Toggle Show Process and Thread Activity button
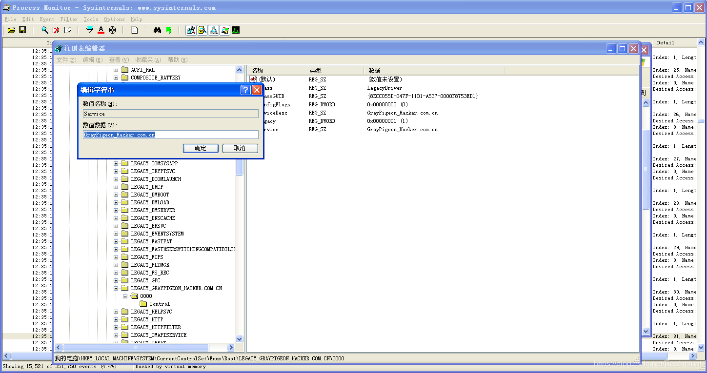This screenshot has height=373, width=707. [225, 30]
